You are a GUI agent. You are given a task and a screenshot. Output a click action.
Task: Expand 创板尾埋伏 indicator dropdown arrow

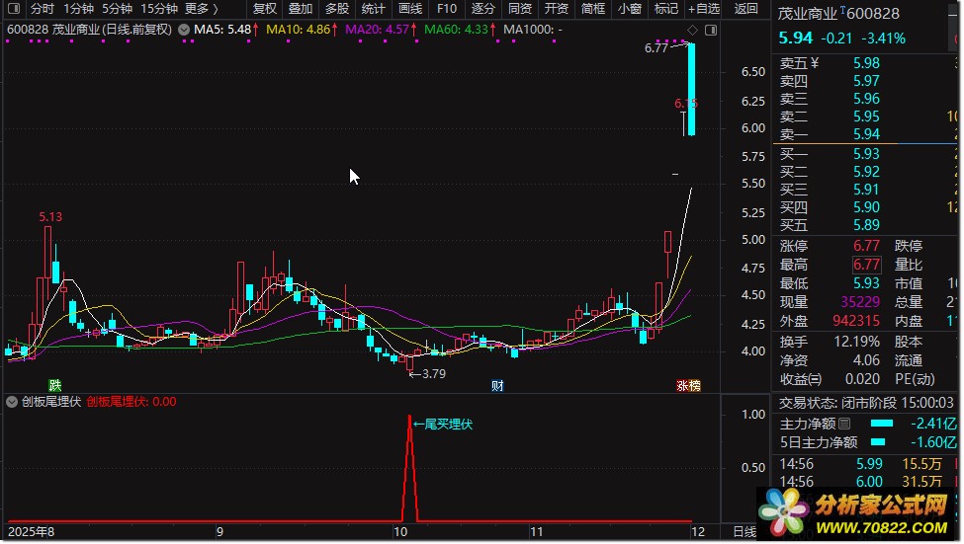12,402
